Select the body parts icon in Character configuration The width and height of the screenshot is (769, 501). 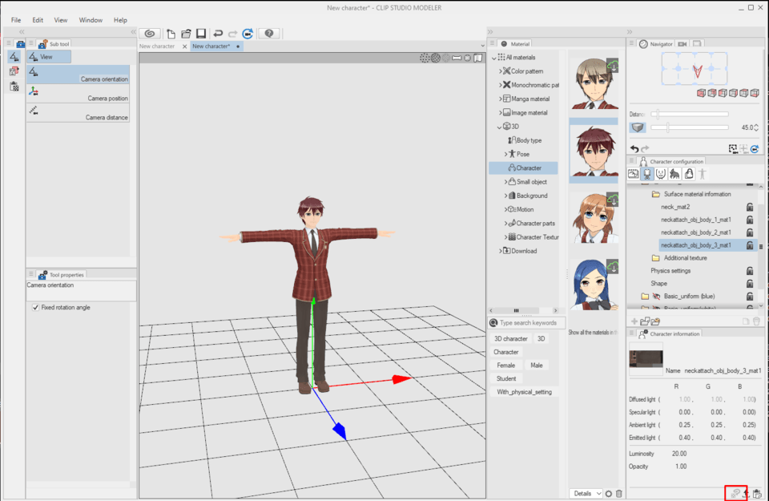(x=648, y=173)
